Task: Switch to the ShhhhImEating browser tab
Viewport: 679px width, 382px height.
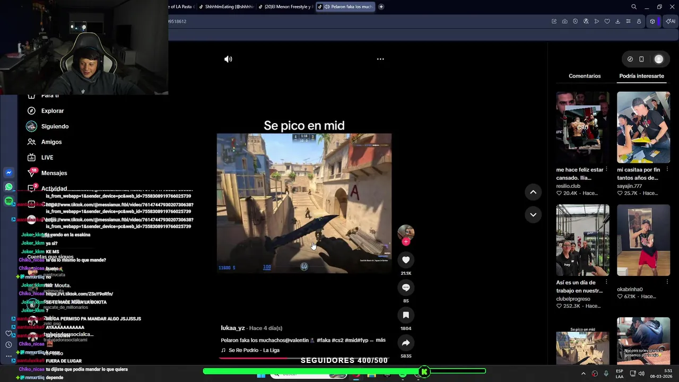Action: [225, 7]
